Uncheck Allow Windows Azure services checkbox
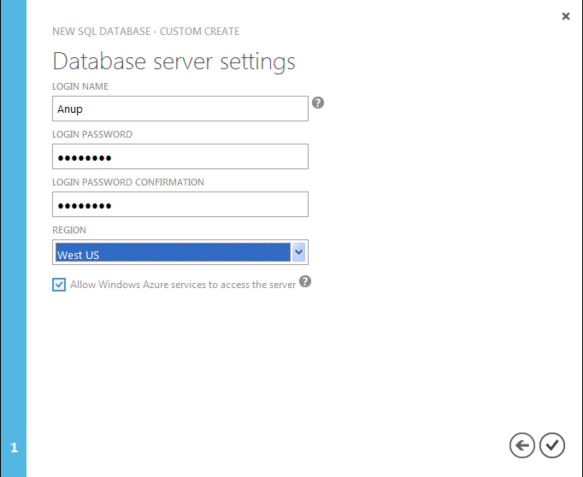The width and height of the screenshot is (583, 477). 59,285
